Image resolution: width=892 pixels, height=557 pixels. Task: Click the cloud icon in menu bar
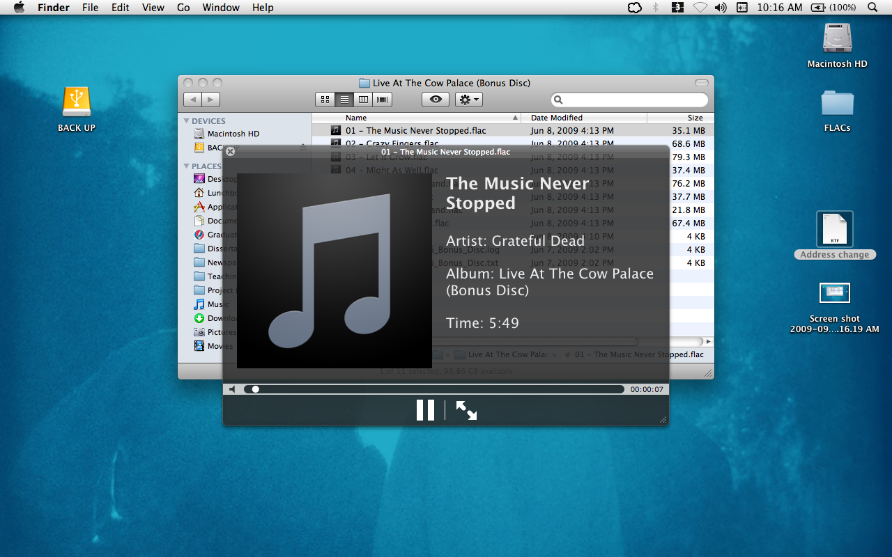[634, 8]
